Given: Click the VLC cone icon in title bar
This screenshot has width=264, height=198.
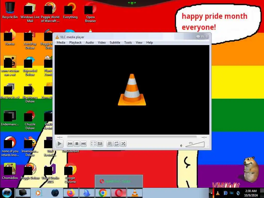Looking at the screenshot, I should click(x=57, y=37).
